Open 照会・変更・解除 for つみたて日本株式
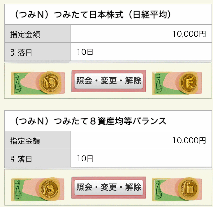This screenshot has height=207, width=213. tap(109, 81)
